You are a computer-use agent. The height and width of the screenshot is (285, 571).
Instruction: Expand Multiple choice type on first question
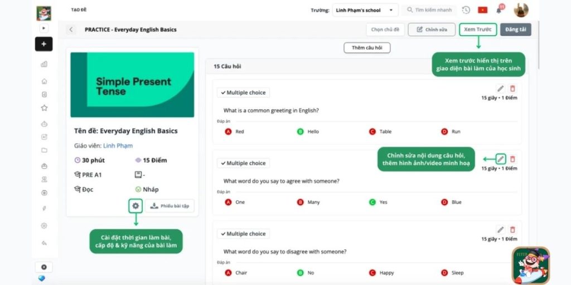243,92
